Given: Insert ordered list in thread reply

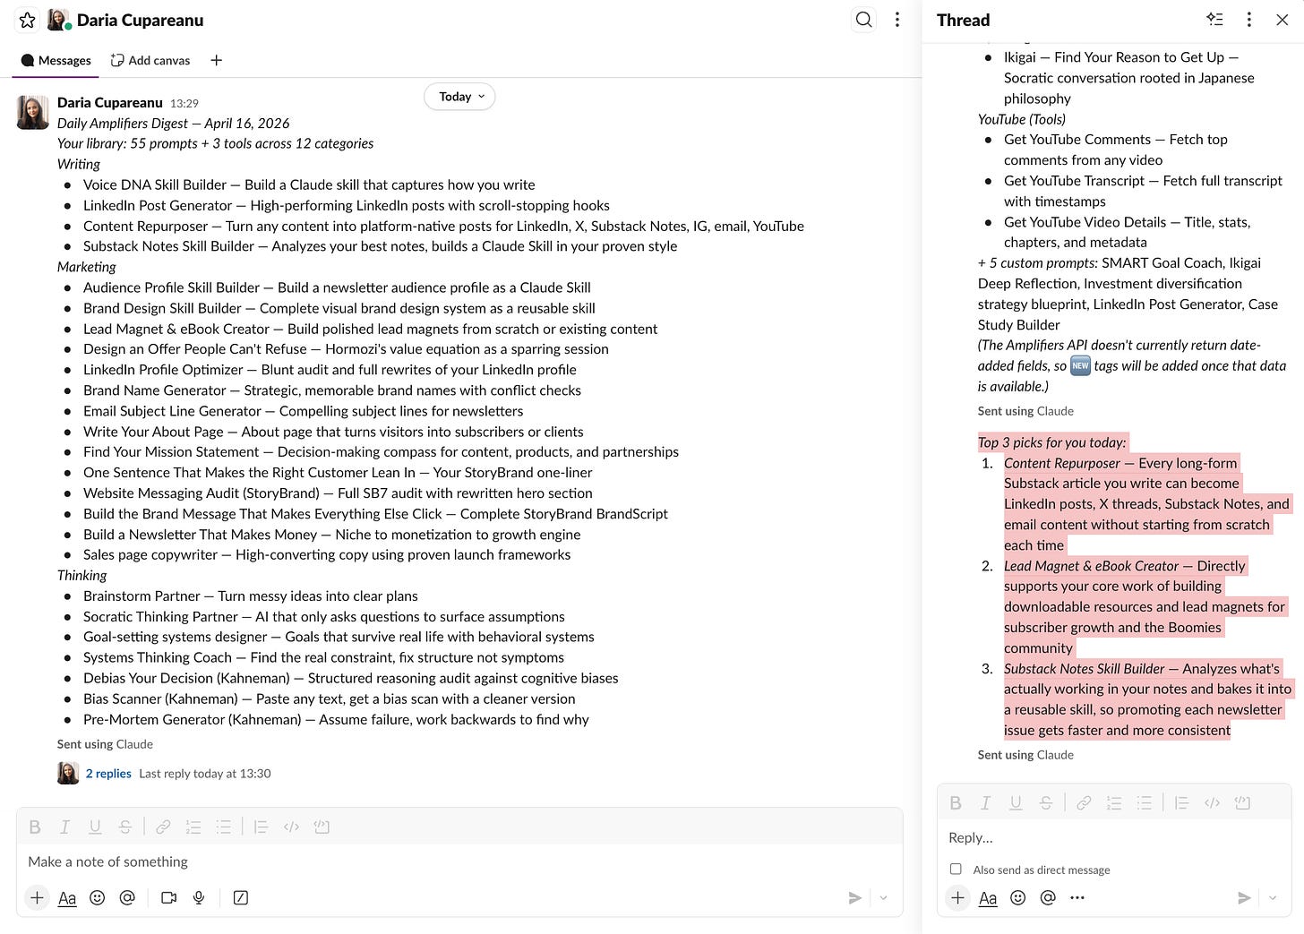Looking at the screenshot, I should click(x=1114, y=802).
